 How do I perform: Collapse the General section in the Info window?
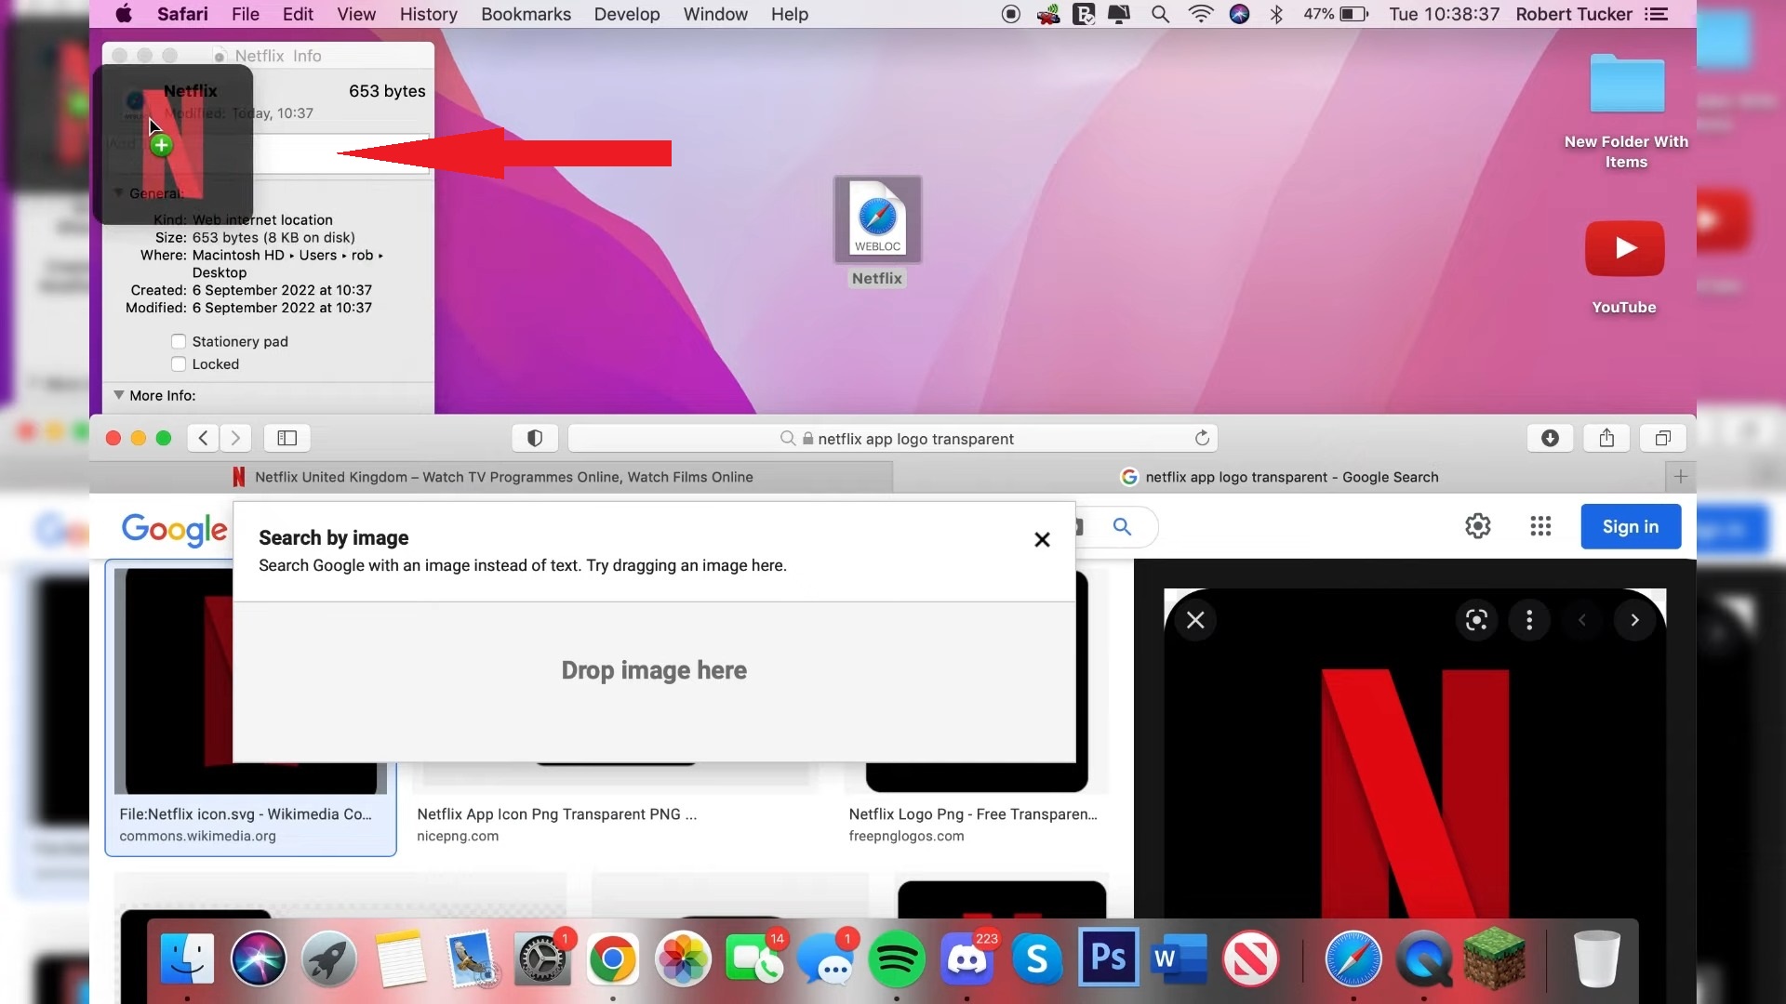(x=118, y=193)
